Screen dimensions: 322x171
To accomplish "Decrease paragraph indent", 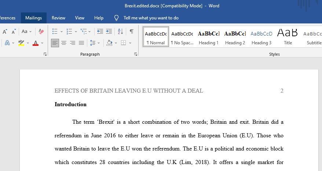I will click(x=100, y=31).
